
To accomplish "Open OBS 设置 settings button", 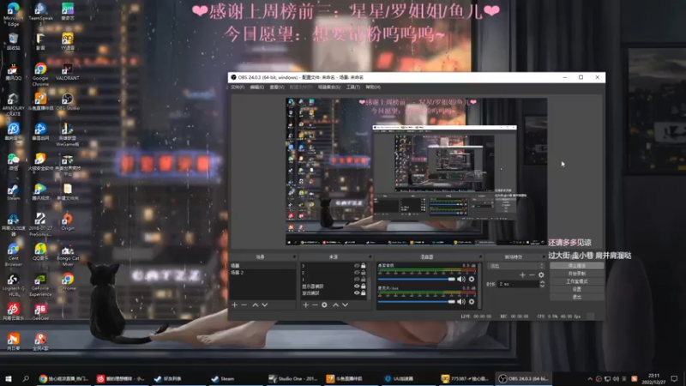I will tap(576, 289).
